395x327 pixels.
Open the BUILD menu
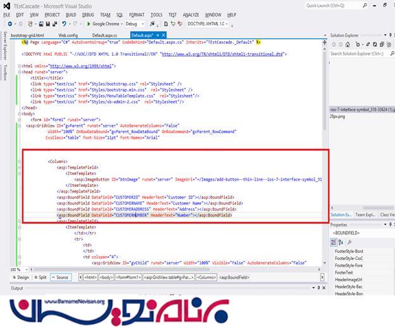(x=70, y=14)
